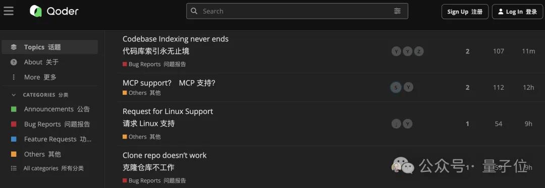Open the About sidebar item
Viewport: 545px width, 188px height.
[x=49, y=62]
